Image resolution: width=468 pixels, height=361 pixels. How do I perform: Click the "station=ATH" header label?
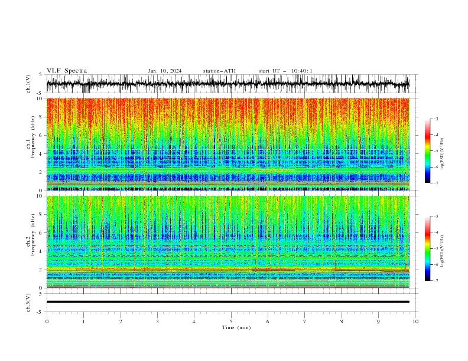click(x=219, y=71)
